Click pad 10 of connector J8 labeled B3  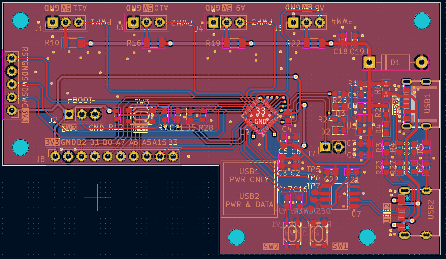(x=173, y=156)
